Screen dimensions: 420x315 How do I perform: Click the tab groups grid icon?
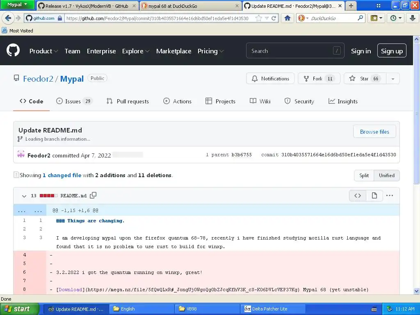[379, 6]
